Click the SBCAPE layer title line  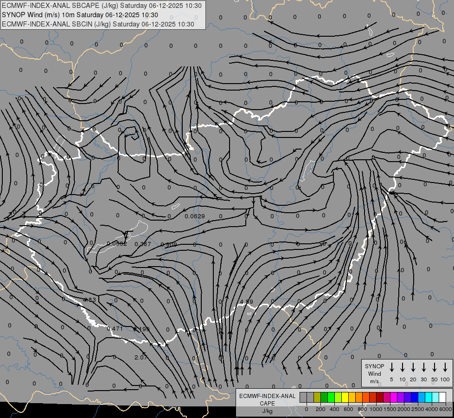102,6
